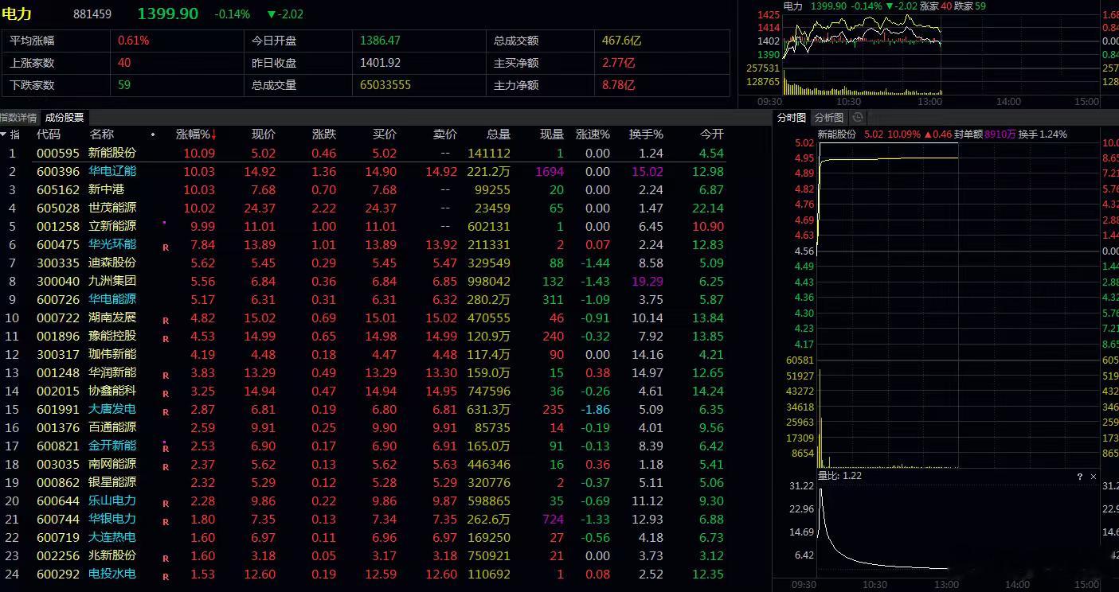Image resolution: width=1119 pixels, height=592 pixels.
Task: Click the dot column header after 名称
Action: click(153, 134)
